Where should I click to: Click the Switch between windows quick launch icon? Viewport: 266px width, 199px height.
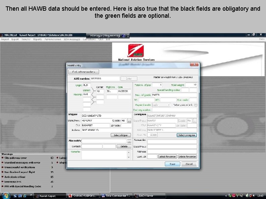point(20,196)
